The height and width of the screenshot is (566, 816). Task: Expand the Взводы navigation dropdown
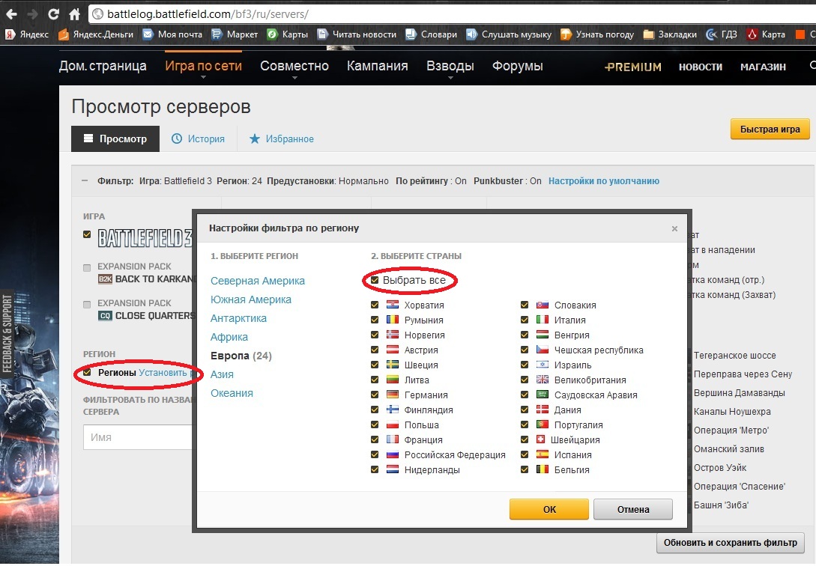pos(450,66)
